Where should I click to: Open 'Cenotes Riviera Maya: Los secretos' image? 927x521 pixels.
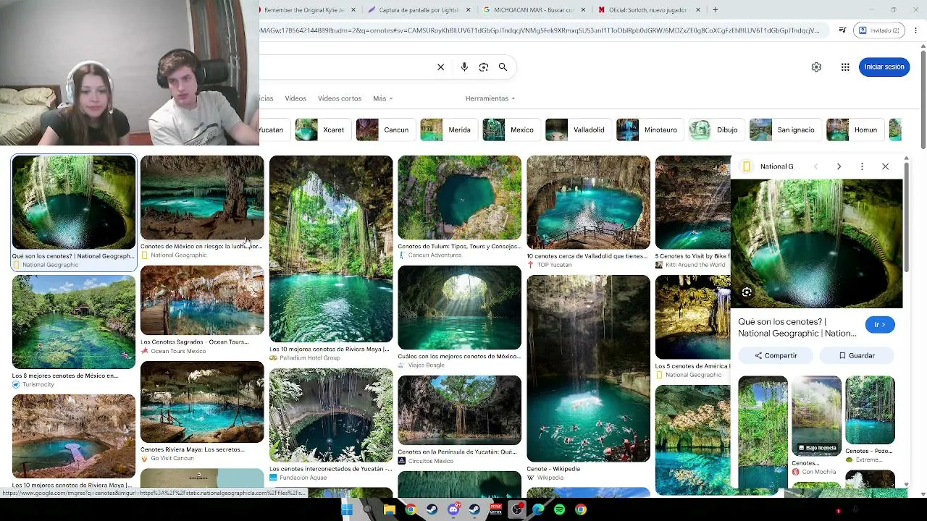coord(202,402)
